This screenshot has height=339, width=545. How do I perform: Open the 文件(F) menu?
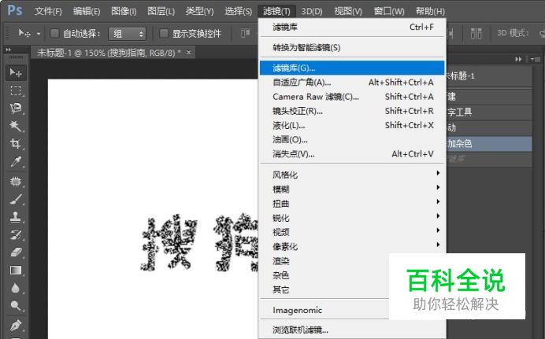[x=48, y=11]
